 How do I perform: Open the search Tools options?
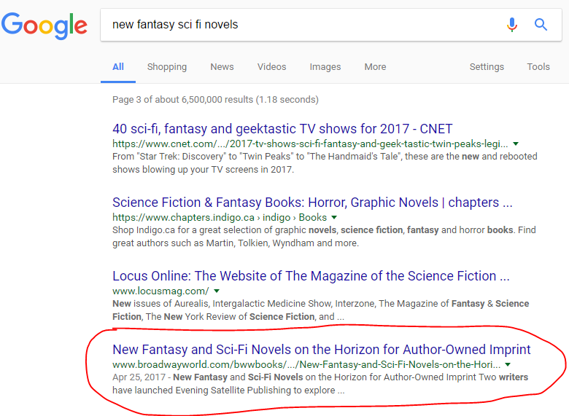538,67
